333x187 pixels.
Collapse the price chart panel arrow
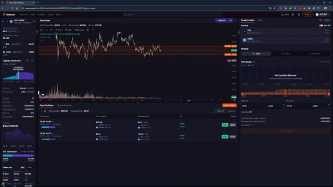pyautogui.click(x=235, y=20)
